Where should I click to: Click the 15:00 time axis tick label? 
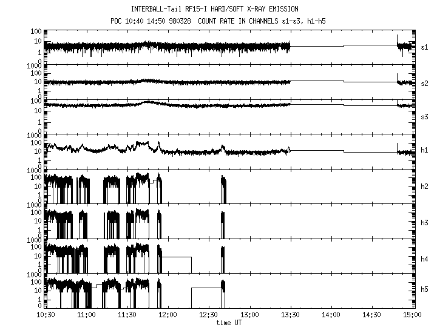[412, 315]
